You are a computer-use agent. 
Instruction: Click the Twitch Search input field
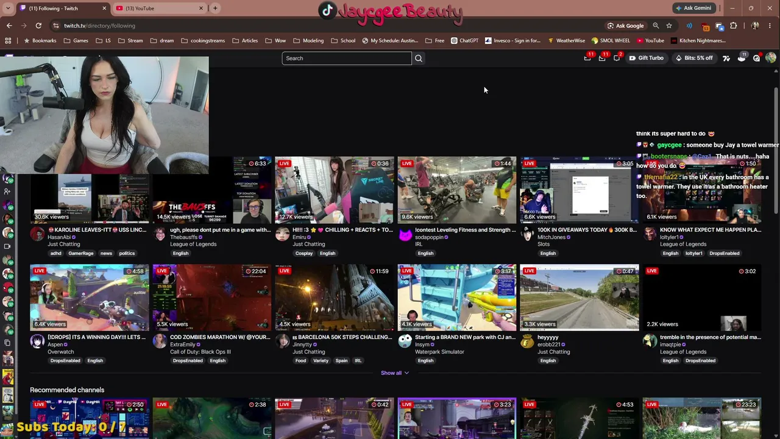pos(347,58)
